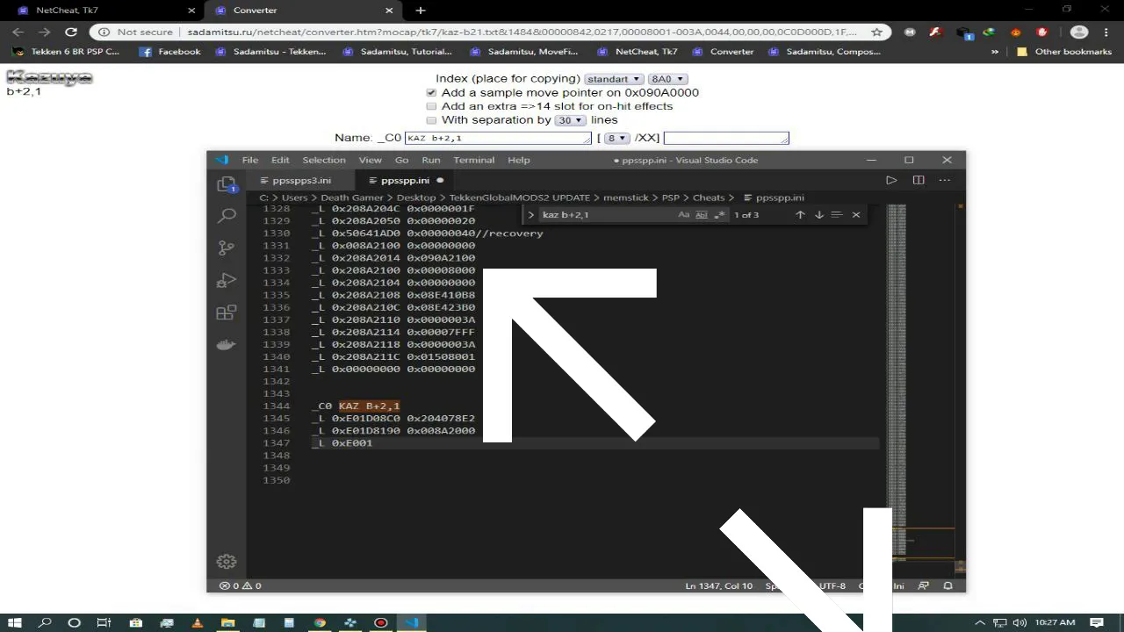The height and width of the screenshot is (632, 1124).
Task: Click Cheats folder in breadcrumb path
Action: point(709,197)
